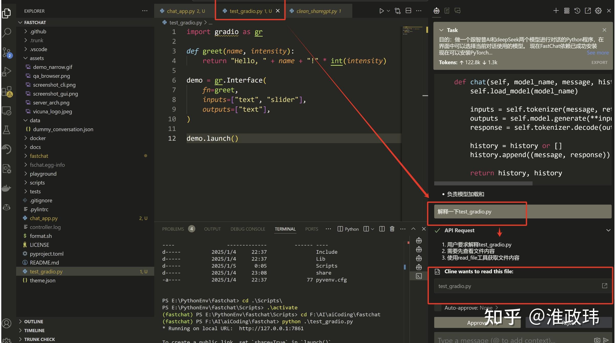Enable the Auto-approve: None checkbox

pos(438,308)
